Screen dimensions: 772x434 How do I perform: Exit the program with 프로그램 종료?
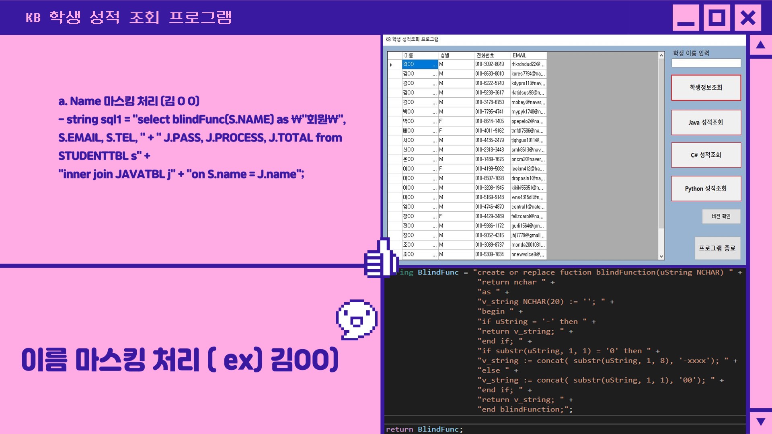point(717,248)
